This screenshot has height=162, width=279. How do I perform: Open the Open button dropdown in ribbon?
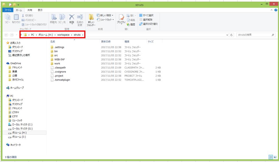click(131, 16)
